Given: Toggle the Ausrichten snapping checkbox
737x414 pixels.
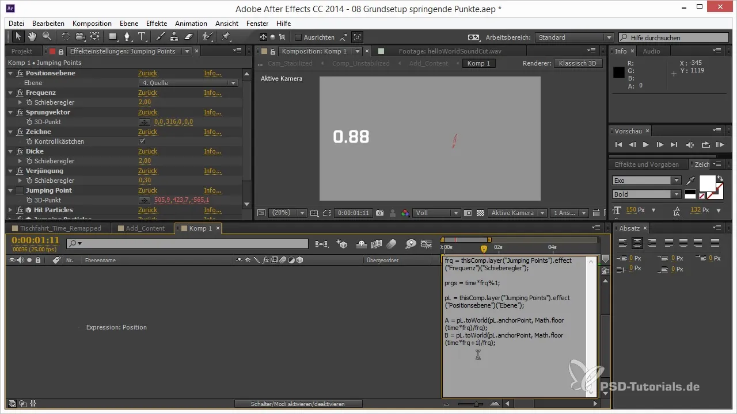Looking at the screenshot, I should (x=298, y=37).
